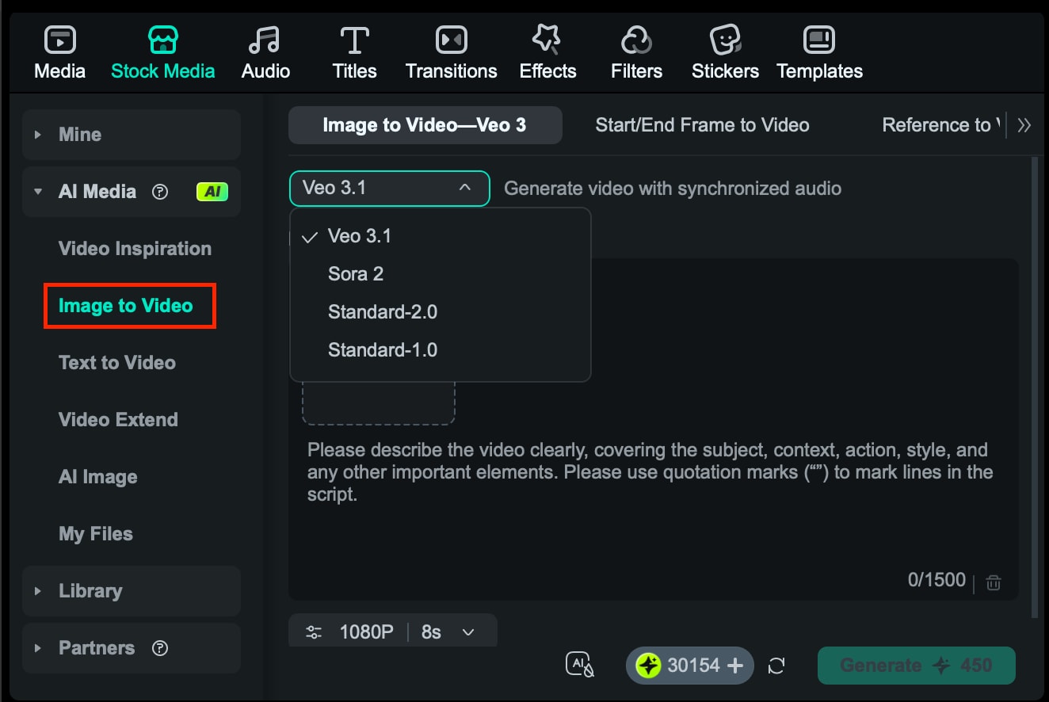Screen dimensions: 1049x702
Task: Select the Standard-1.0 model
Action: click(383, 349)
